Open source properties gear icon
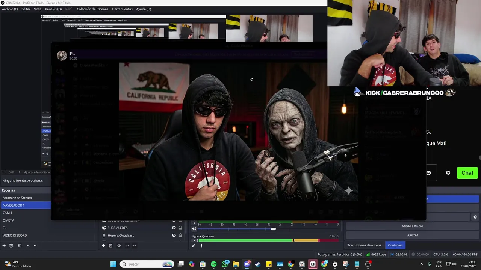 119,246
